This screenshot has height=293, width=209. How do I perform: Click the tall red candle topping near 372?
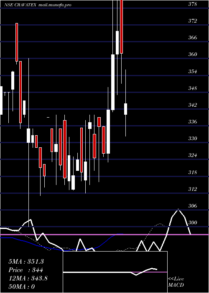17,42
